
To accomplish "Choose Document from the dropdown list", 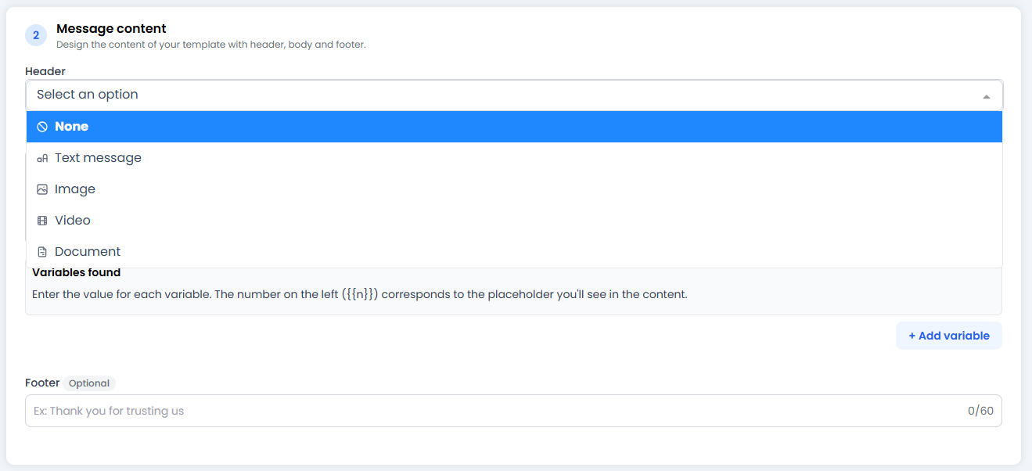I will tap(88, 251).
